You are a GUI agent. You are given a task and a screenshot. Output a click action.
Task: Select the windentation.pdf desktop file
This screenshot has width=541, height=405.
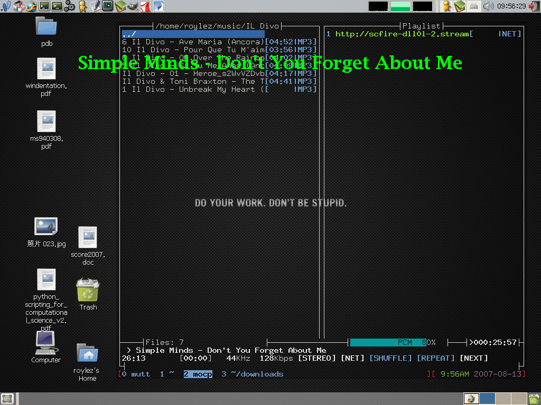click(46, 77)
